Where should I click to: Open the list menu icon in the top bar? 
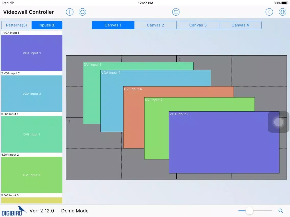[x=176, y=12]
